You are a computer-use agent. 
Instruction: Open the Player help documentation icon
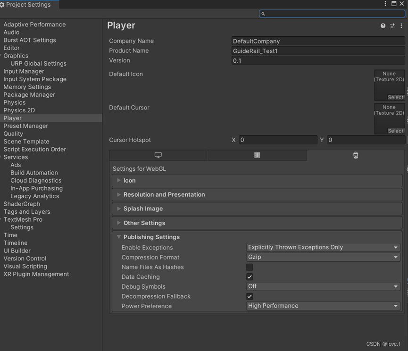tap(383, 26)
